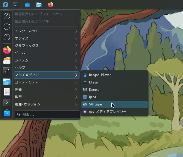This screenshot has height=157, width=183.
Task: Expand the ゲーム category arrow
Action: pos(76,53)
